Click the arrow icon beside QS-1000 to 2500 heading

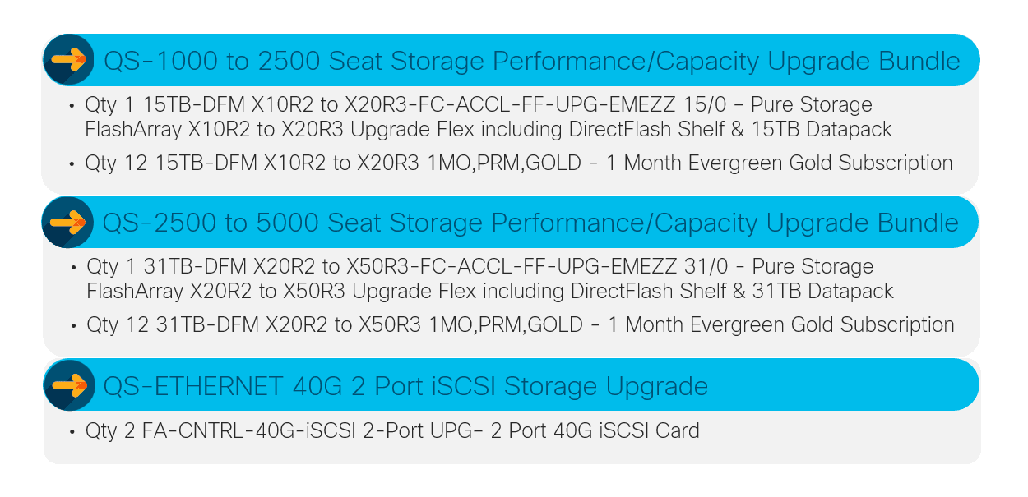pos(69,60)
